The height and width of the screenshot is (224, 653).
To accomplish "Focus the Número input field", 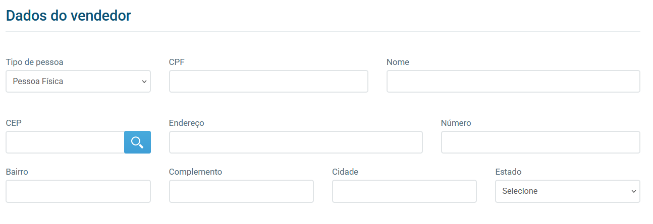I will tap(540, 142).
